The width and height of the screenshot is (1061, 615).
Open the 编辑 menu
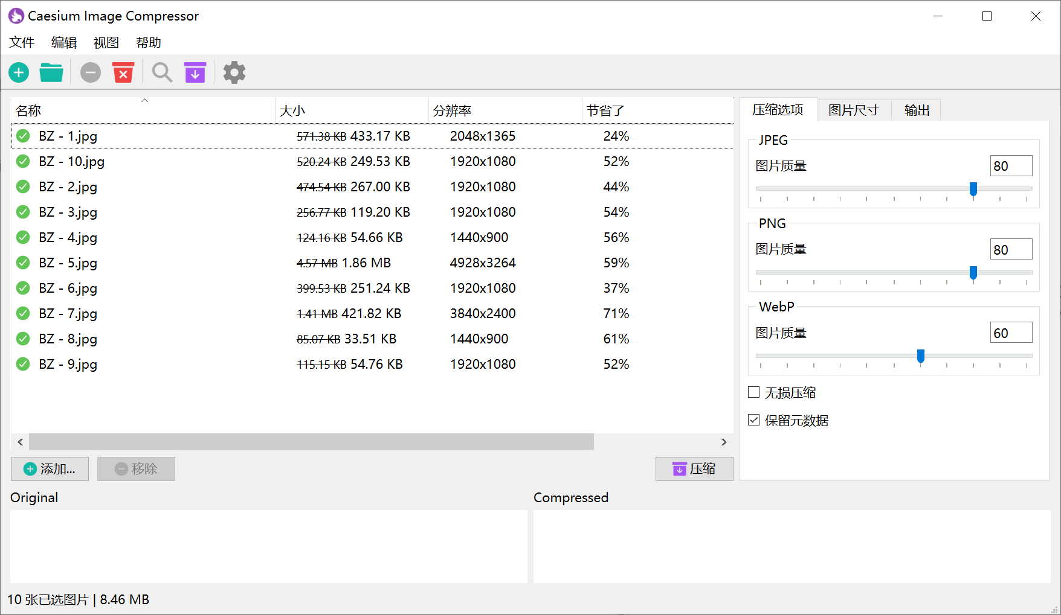64,43
